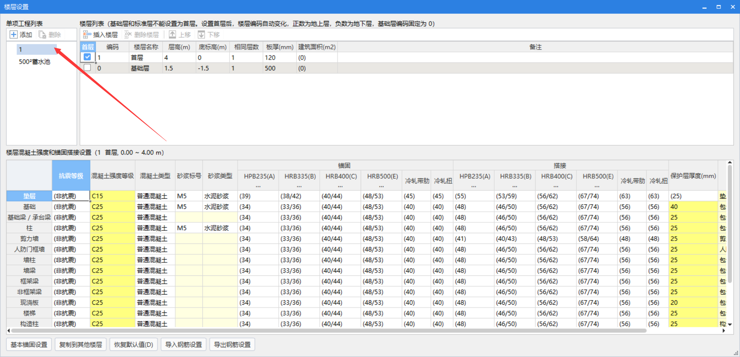Check the 首层 checkbox for 基础层 row

[87, 68]
